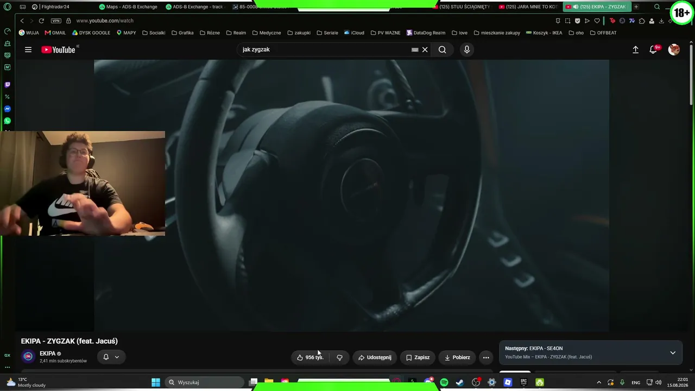
Task: Open the iCloud bookmark
Action: 354,33
